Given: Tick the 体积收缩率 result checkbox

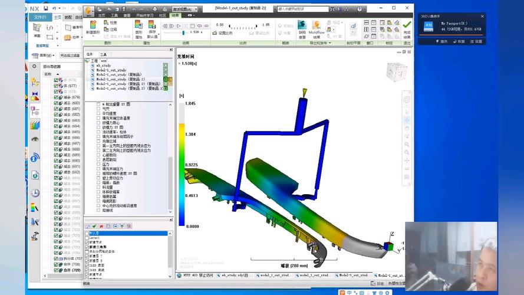Looking at the screenshot, I should coord(98,192).
